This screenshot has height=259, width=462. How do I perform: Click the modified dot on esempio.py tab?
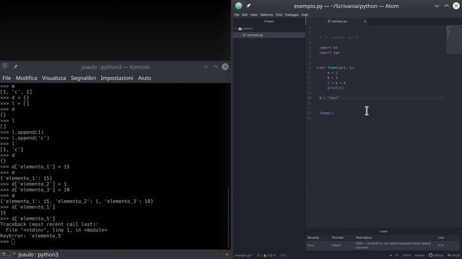pos(365,21)
